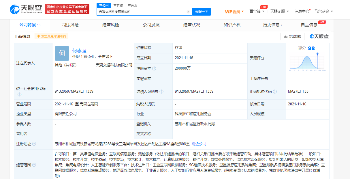Switch to the 司法风险 tab

pyautogui.click(x=70, y=25)
